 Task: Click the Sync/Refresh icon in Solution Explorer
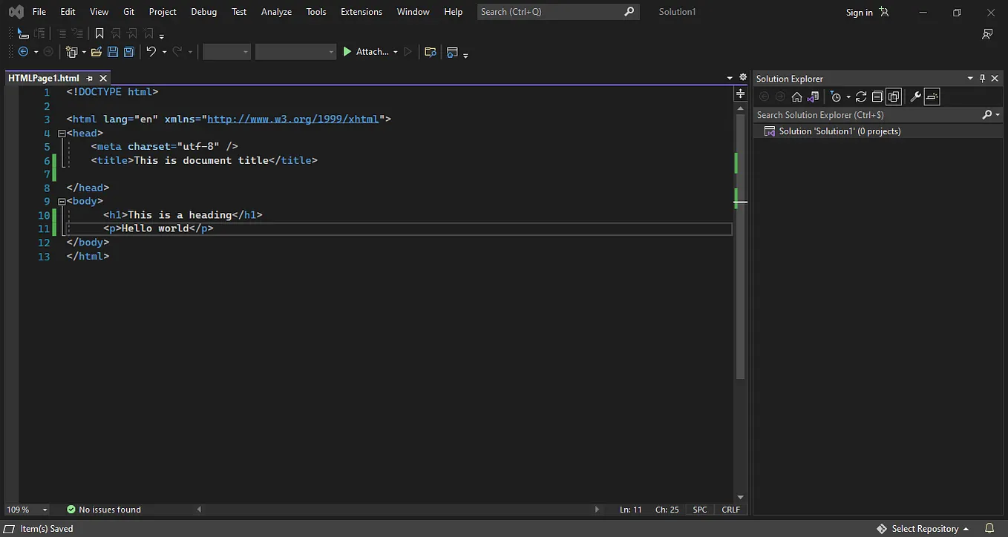click(x=861, y=96)
